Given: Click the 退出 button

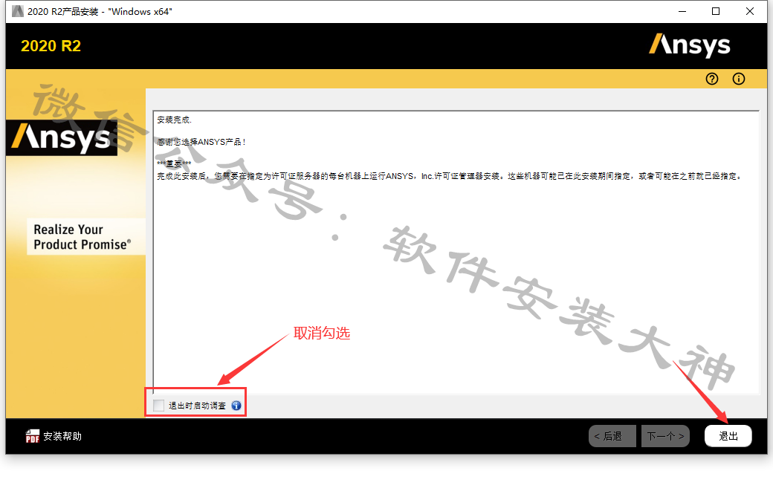Looking at the screenshot, I should [x=728, y=436].
